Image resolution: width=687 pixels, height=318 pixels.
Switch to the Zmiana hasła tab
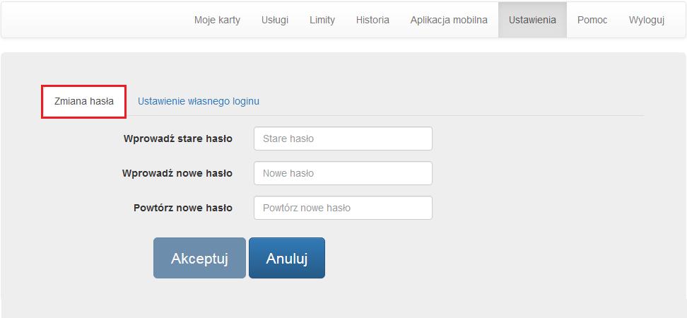[83, 102]
